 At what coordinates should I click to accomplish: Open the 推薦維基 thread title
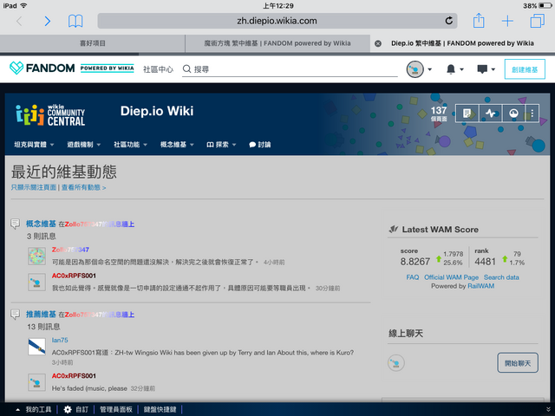[41, 314]
